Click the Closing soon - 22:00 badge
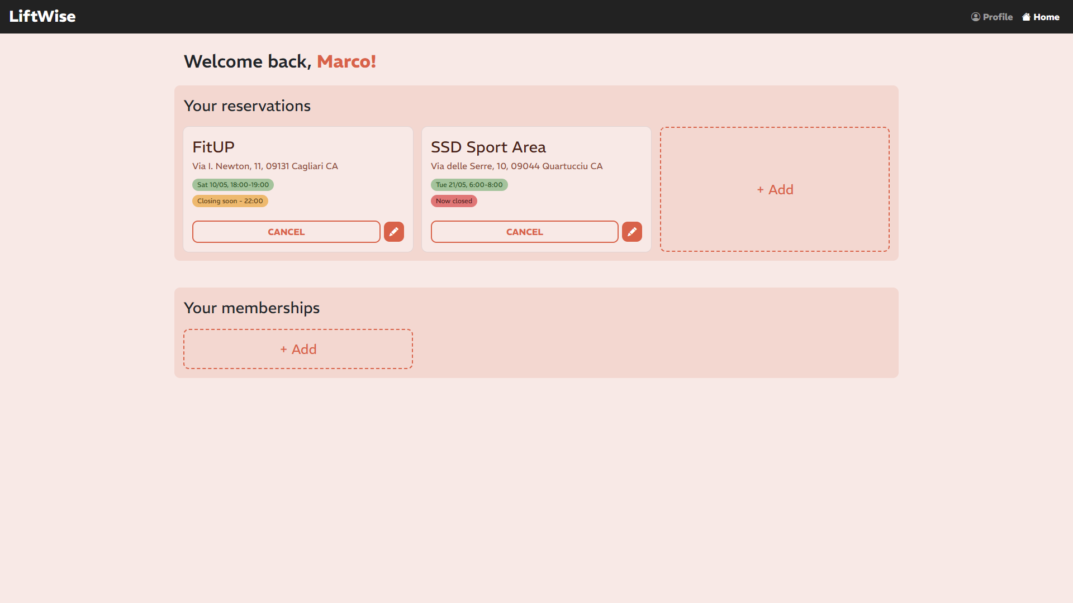Image resolution: width=1073 pixels, height=603 pixels. tap(230, 201)
